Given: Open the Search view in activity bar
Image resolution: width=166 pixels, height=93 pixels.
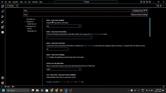Looking at the screenshot, I should click(x=3, y=11).
